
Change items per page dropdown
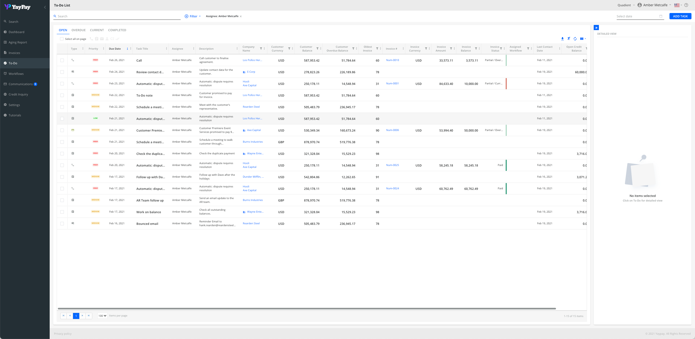point(102,316)
